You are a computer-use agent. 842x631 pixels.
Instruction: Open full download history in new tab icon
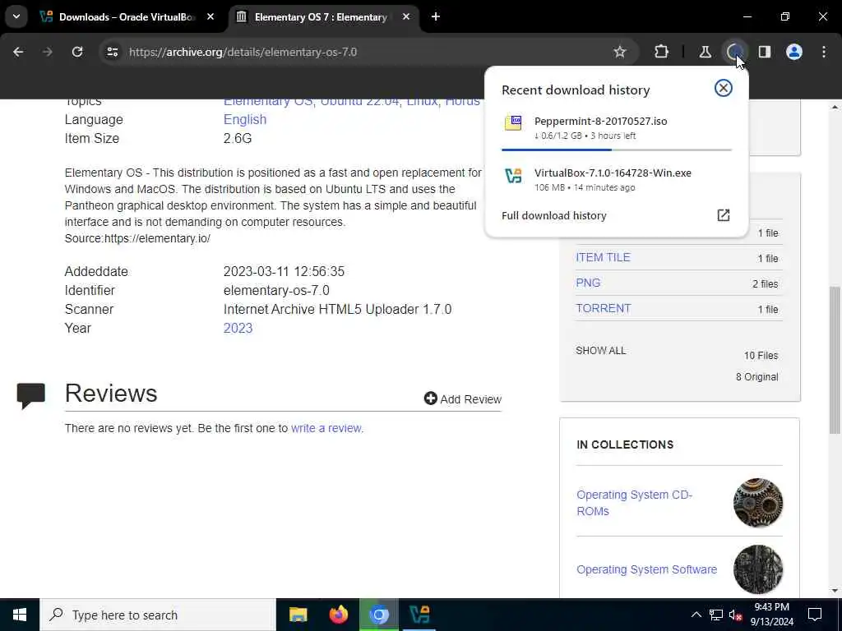pyautogui.click(x=724, y=215)
